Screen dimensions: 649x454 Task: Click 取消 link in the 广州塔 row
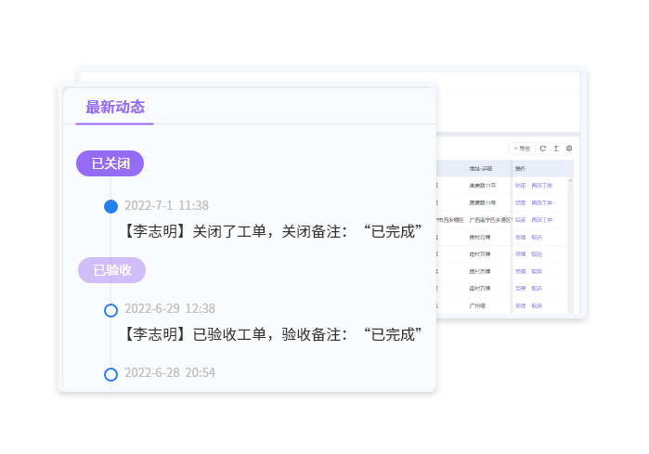(537, 305)
